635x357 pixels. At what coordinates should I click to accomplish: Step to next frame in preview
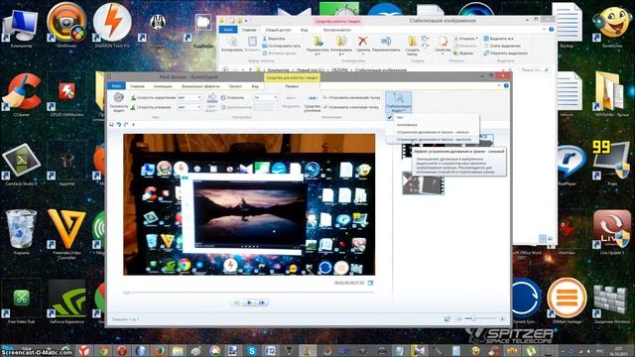[x=262, y=302]
